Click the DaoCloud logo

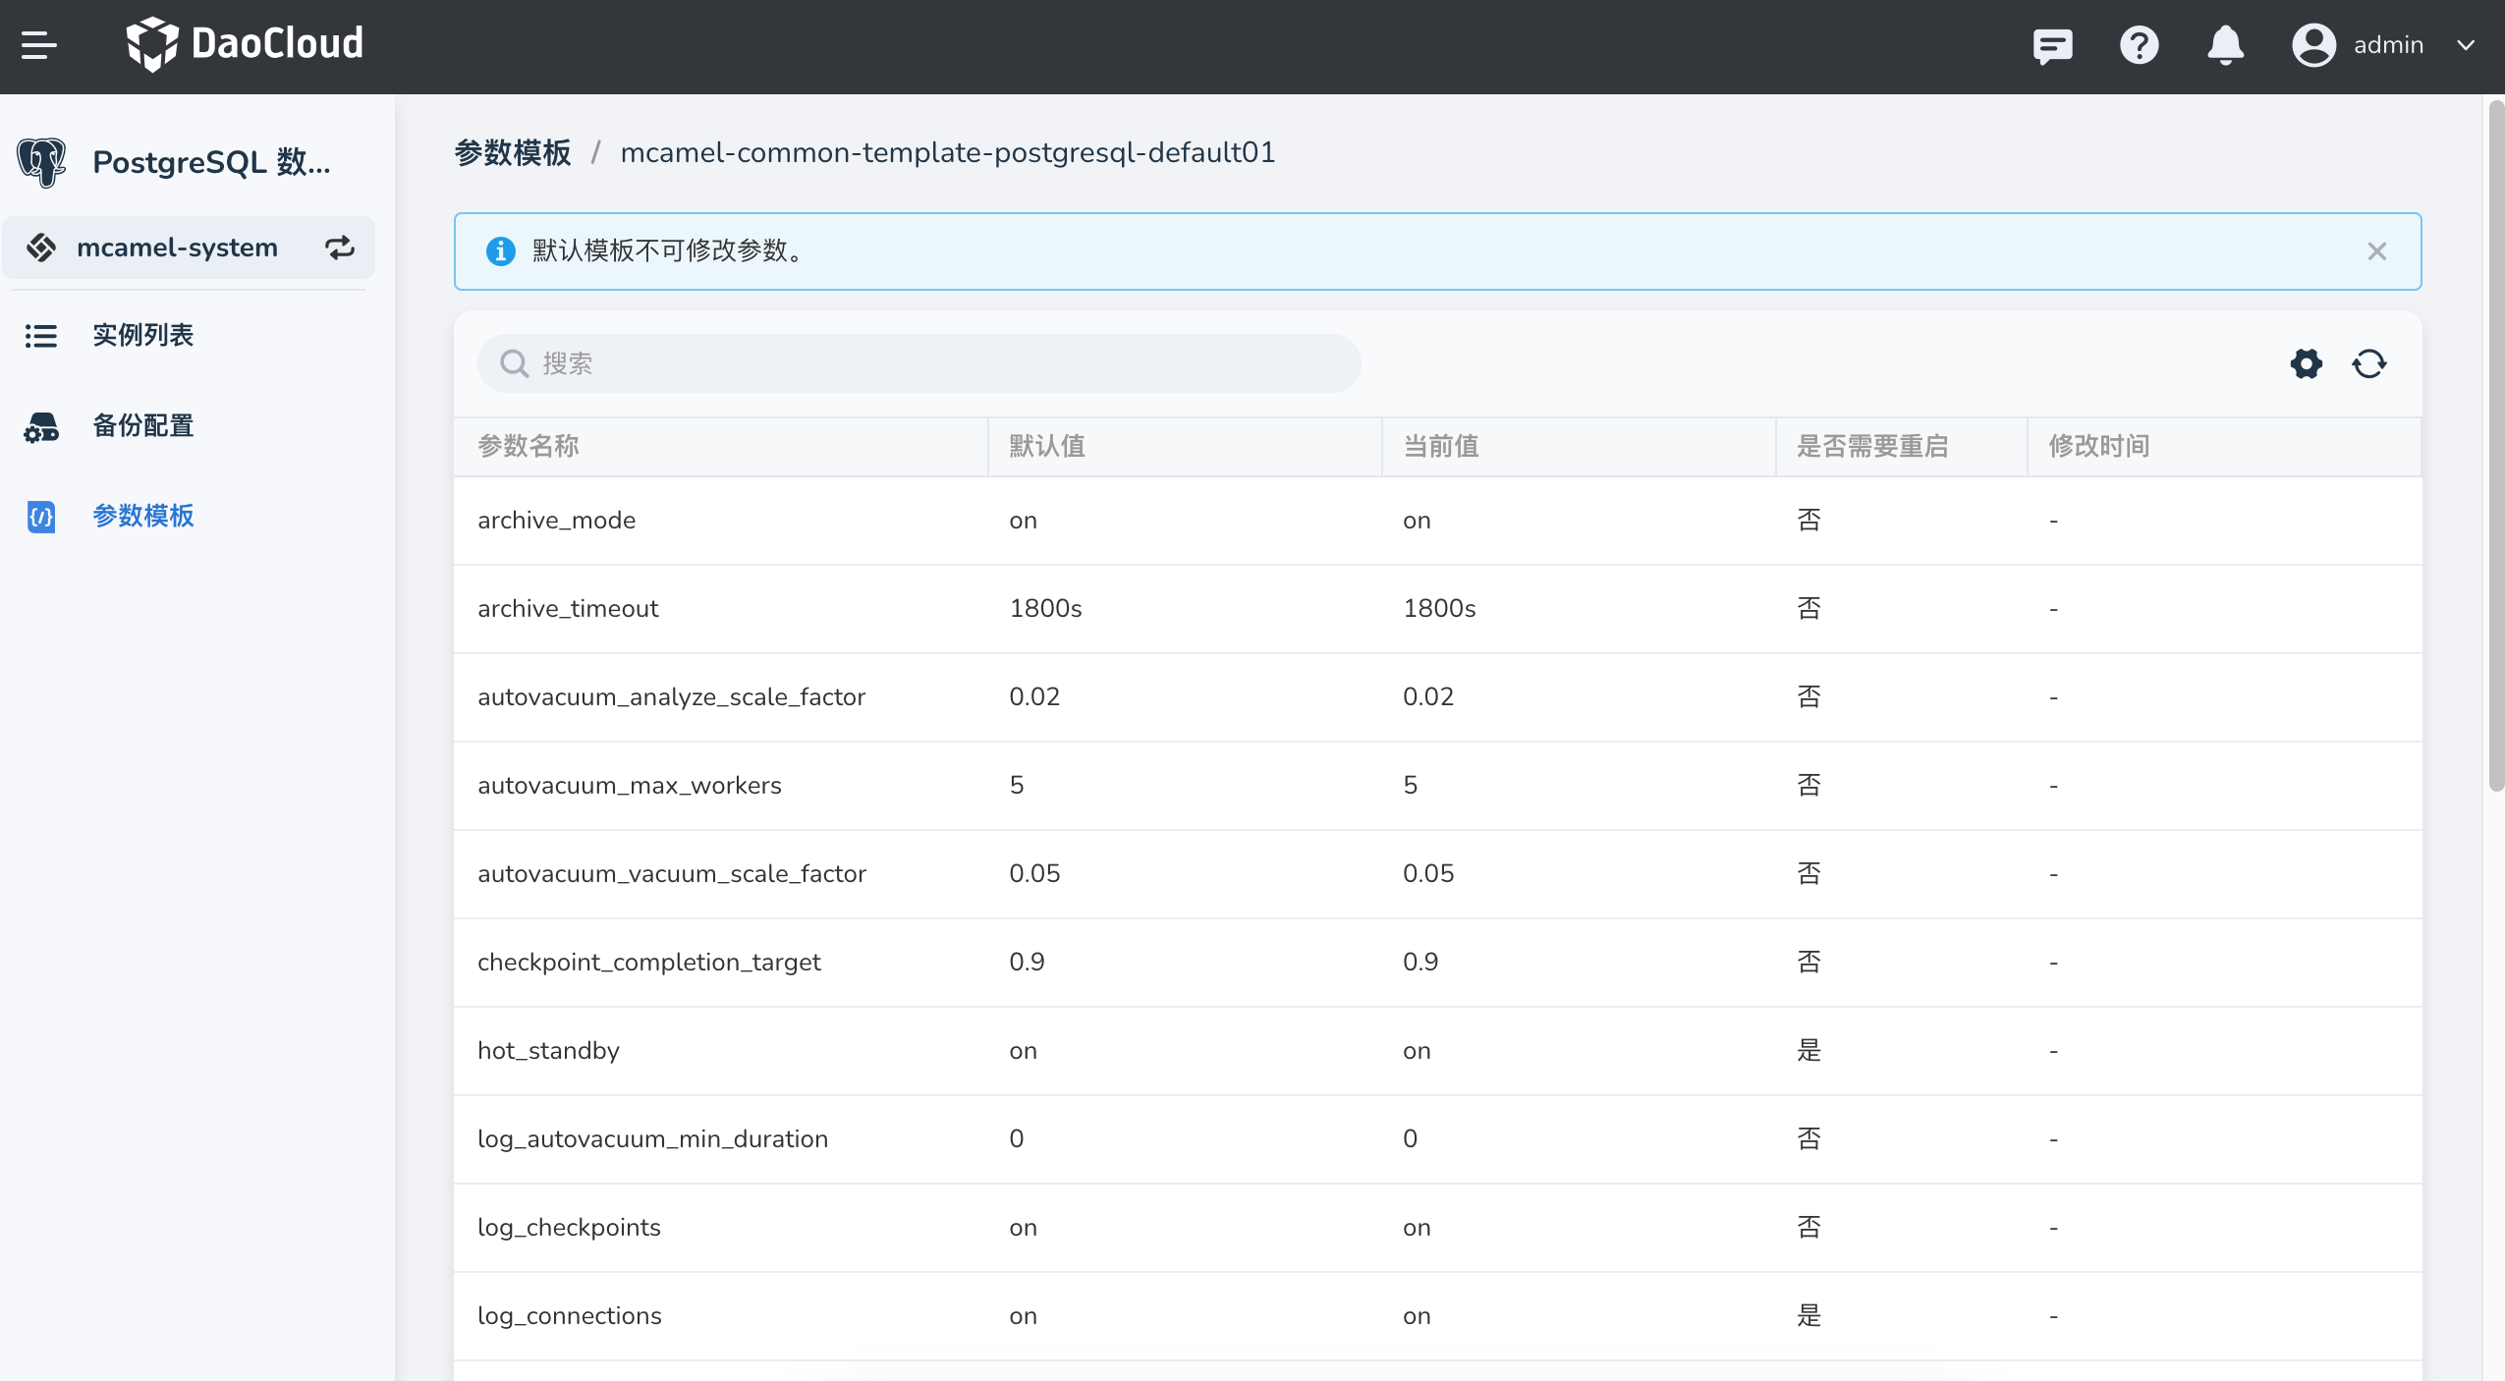pos(246,44)
